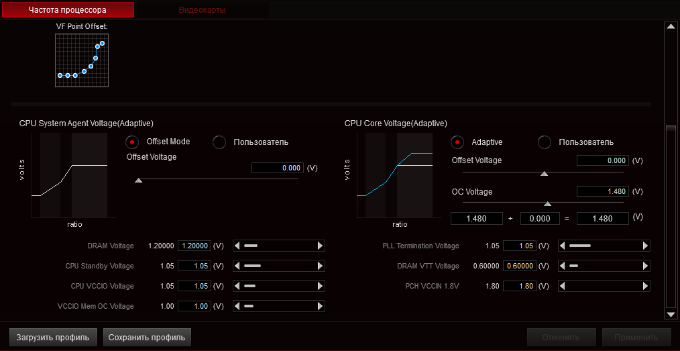The height and width of the screenshot is (351, 680).
Task: Click the vertical scrollbar thumb
Action: (671, 217)
